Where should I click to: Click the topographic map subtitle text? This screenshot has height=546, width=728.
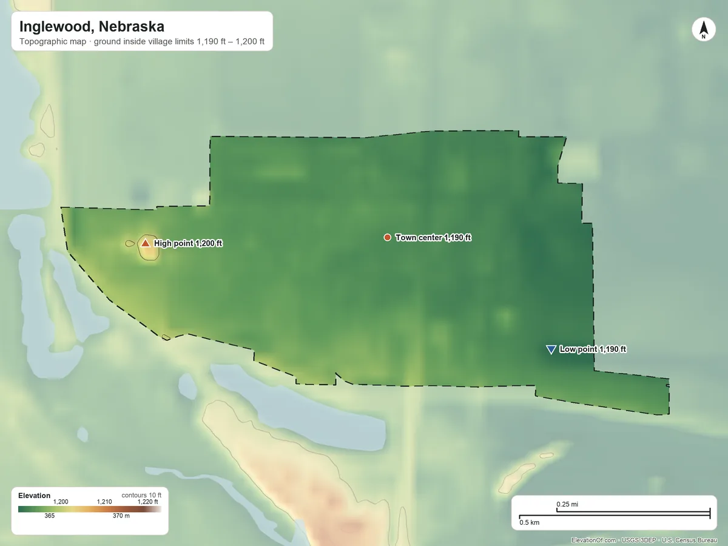[x=142, y=42]
